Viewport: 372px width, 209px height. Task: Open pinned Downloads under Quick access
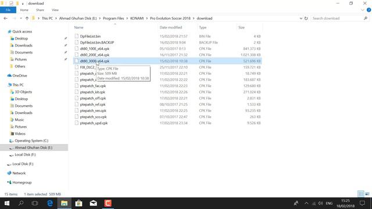pos(23,45)
